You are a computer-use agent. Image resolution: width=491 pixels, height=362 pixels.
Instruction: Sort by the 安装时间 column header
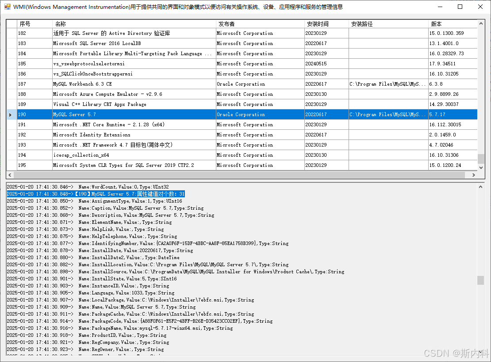(326, 24)
